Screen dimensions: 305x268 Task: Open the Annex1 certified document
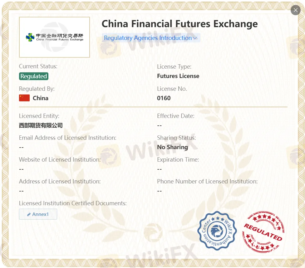coord(38,214)
